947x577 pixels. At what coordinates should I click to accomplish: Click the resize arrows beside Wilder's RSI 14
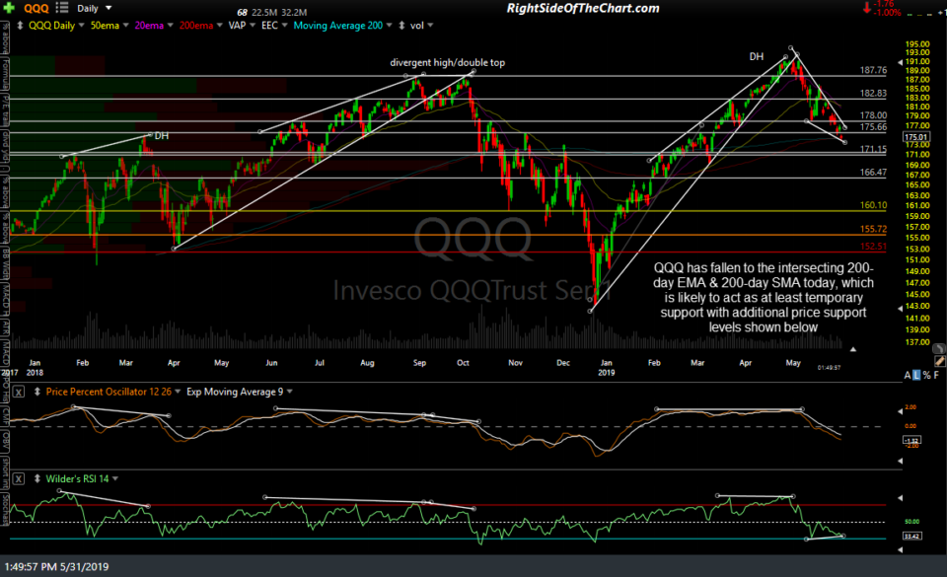pos(36,478)
